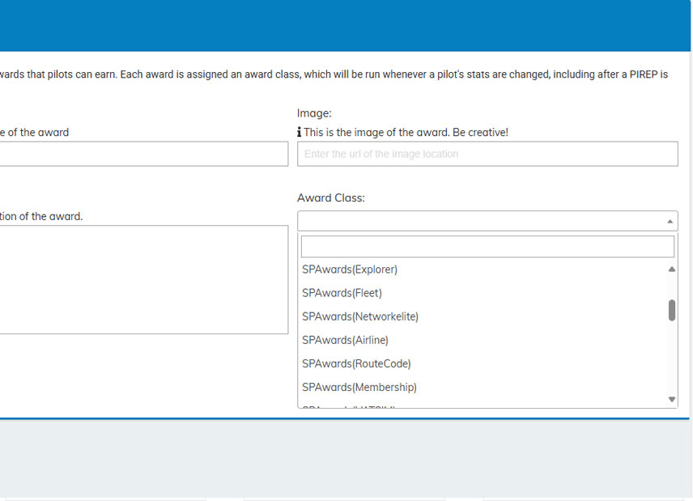
Task: Click the Image field label
Action: (314, 114)
